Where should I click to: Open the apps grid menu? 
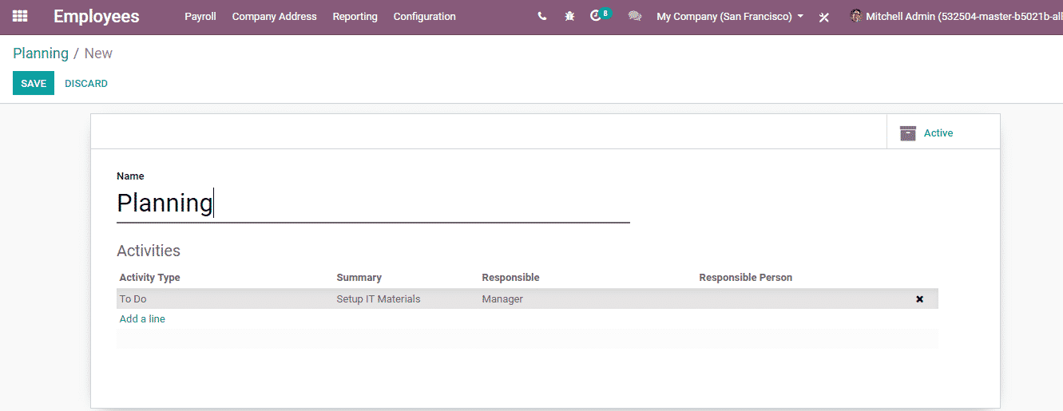click(19, 16)
